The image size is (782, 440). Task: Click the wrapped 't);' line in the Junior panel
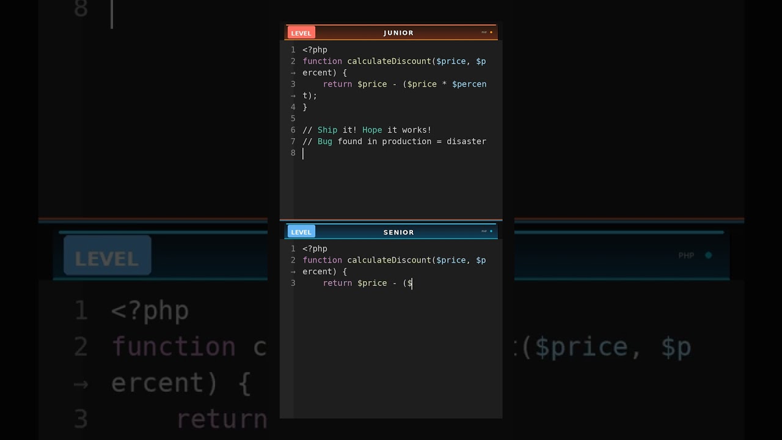(x=310, y=95)
